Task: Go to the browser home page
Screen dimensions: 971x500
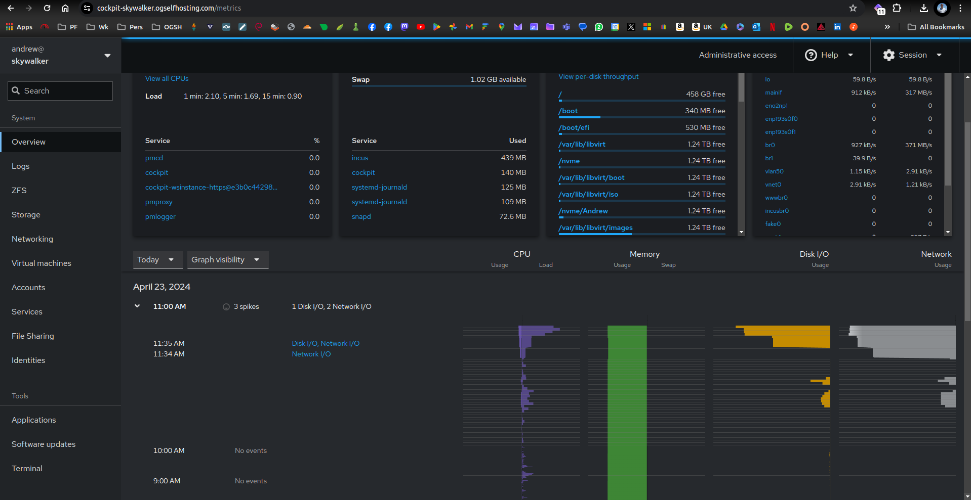Action: coord(65,8)
